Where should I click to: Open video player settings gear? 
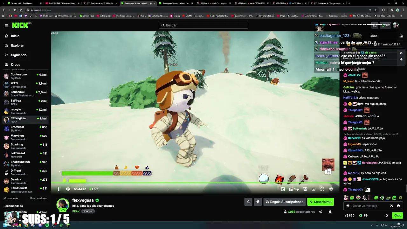click(x=331, y=189)
